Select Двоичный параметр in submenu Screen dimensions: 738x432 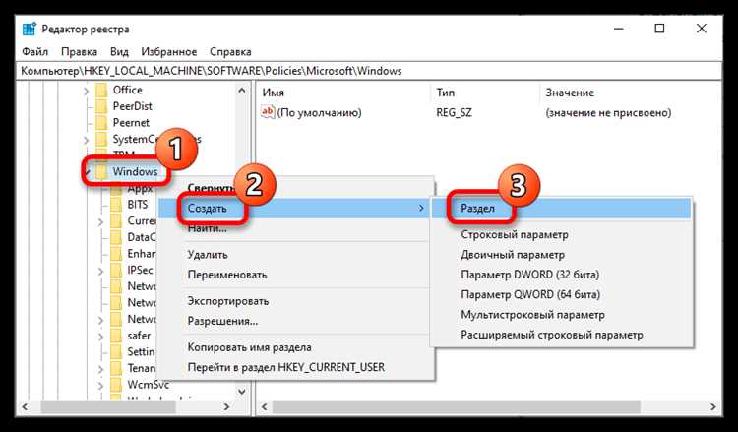562,255
